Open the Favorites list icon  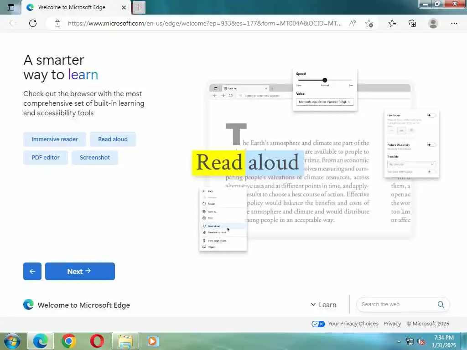[392, 23]
